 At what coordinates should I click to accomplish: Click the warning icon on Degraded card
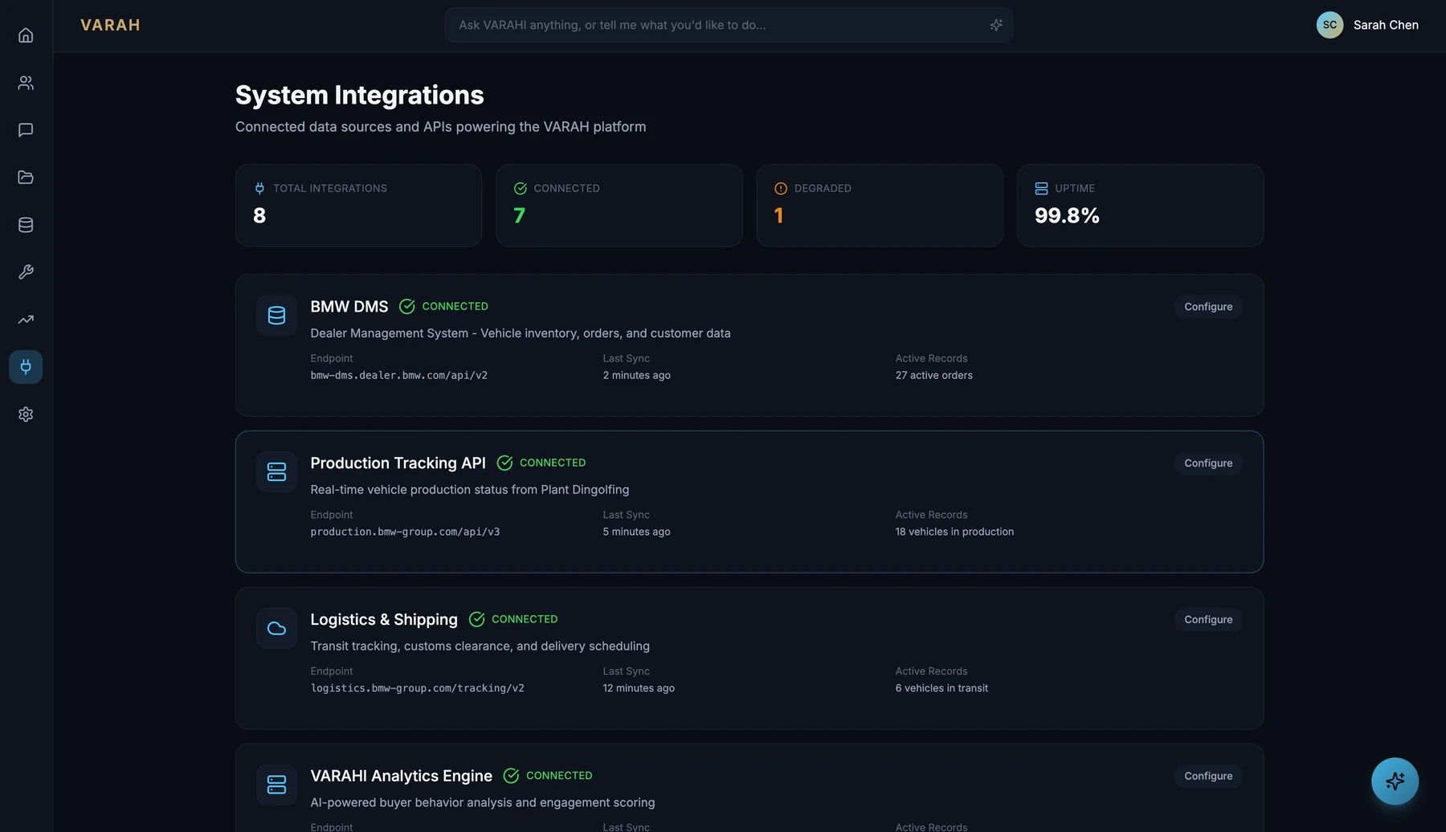(x=781, y=189)
